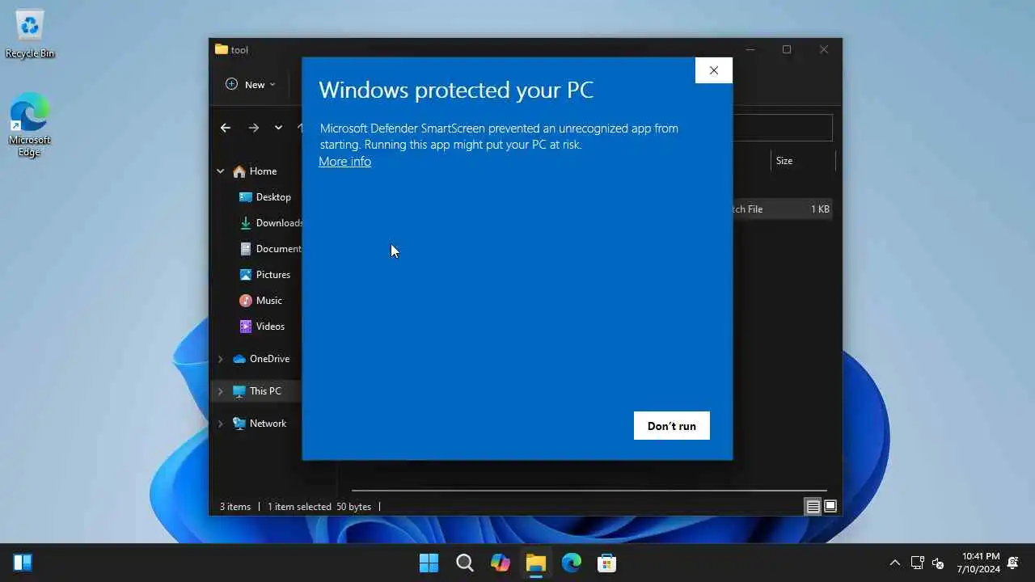This screenshot has height=582, width=1035.
Task: Open the Recycle Bin desktop icon
Action: click(30, 34)
